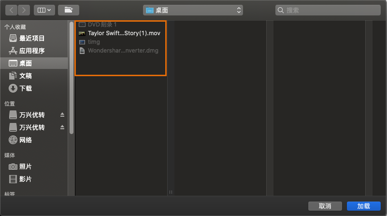Screen dimensions: 387x216
Task: Click the forward navigation arrow
Action: [24, 10]
